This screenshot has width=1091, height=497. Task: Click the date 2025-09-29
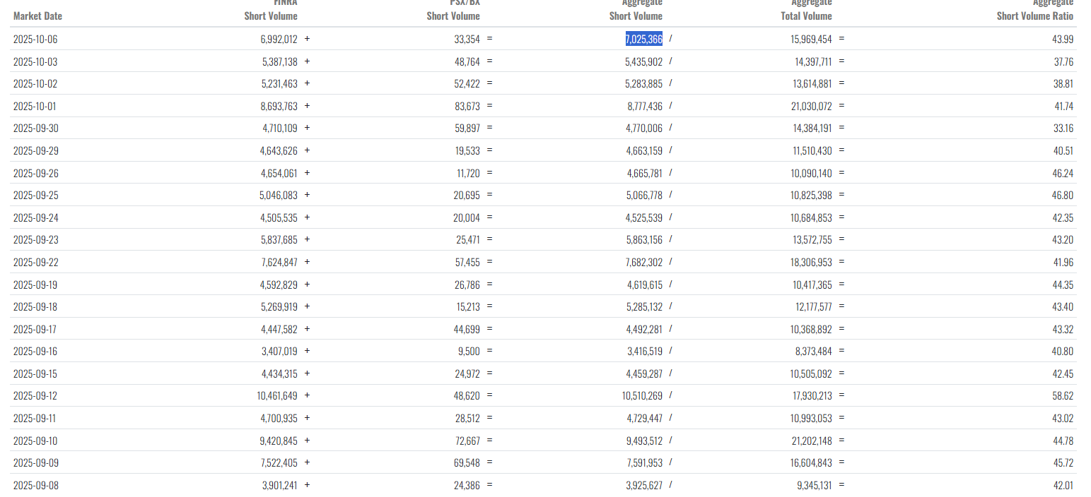35,151
